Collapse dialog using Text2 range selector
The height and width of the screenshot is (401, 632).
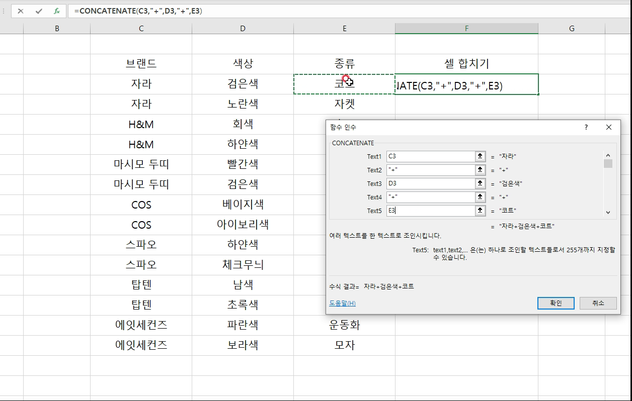pyautogui.click(x=481, y=170)
